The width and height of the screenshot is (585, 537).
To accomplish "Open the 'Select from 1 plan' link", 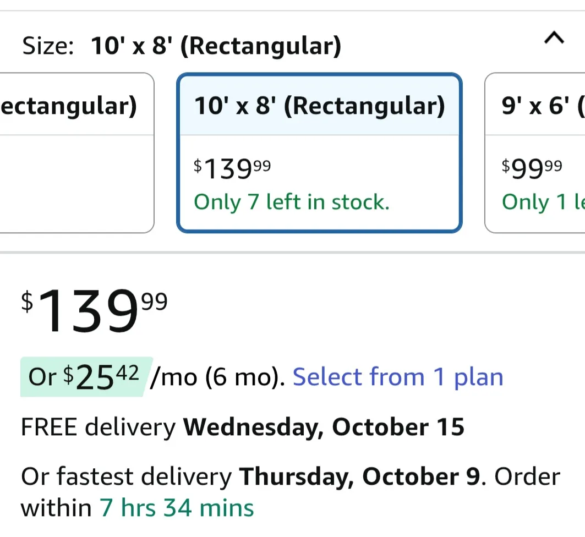I will (x=398, y=377).
